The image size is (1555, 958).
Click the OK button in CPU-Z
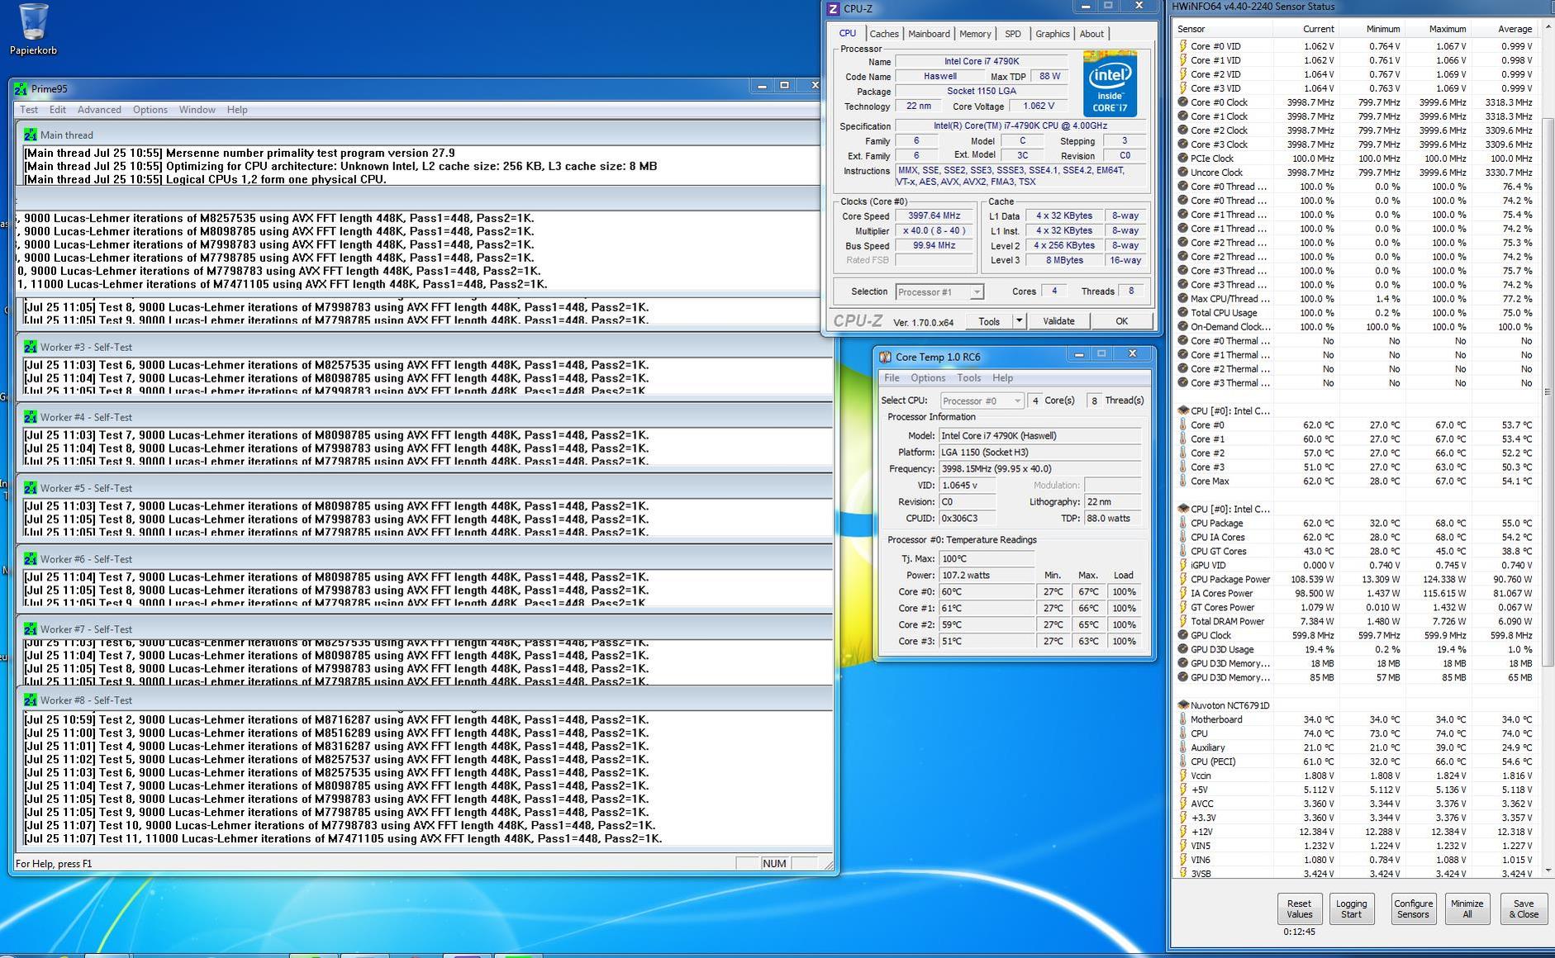click(1121, 321)
